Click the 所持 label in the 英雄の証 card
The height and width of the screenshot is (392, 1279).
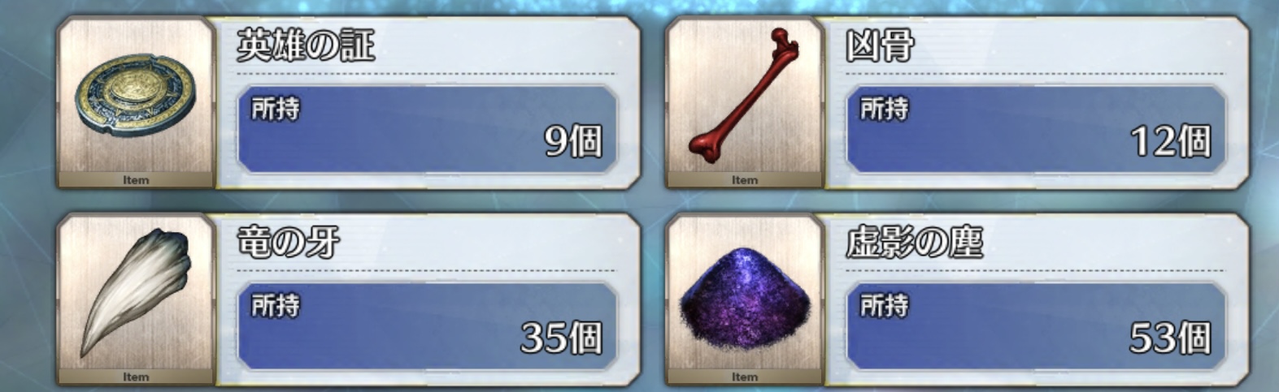point(275,108)
